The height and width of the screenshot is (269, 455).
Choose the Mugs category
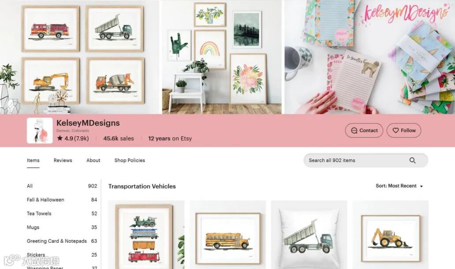(x=62, y=227)
